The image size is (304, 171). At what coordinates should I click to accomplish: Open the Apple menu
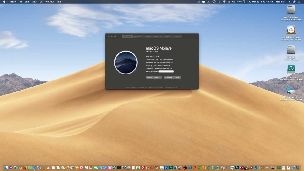(4, 2)
